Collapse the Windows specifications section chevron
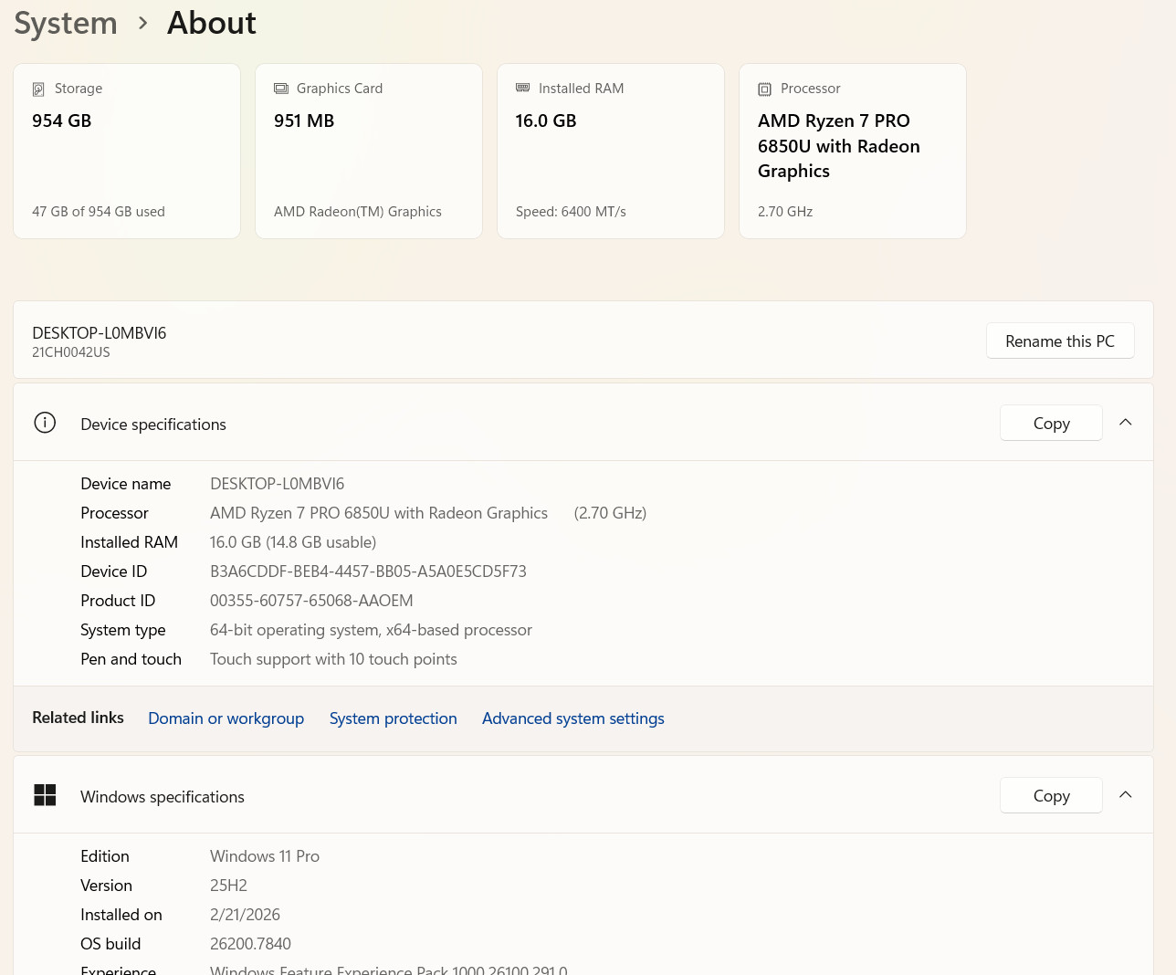Screen dimensions: 1176x975 point(1126,795)
